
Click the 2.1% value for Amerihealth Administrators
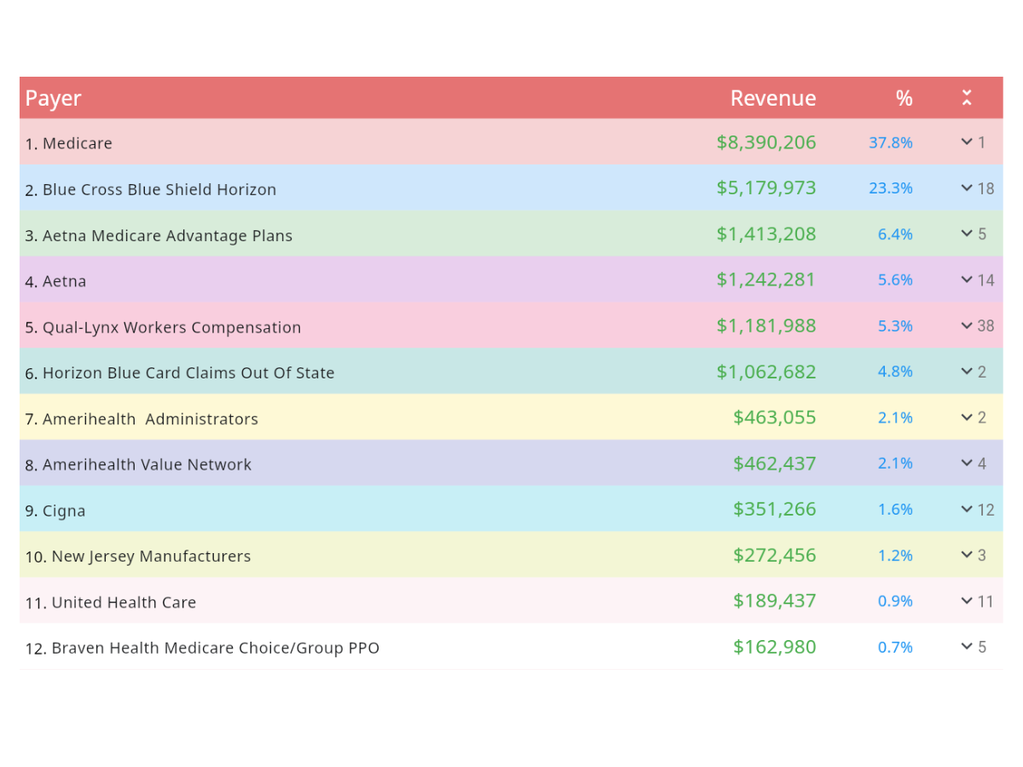coord(895,418)
